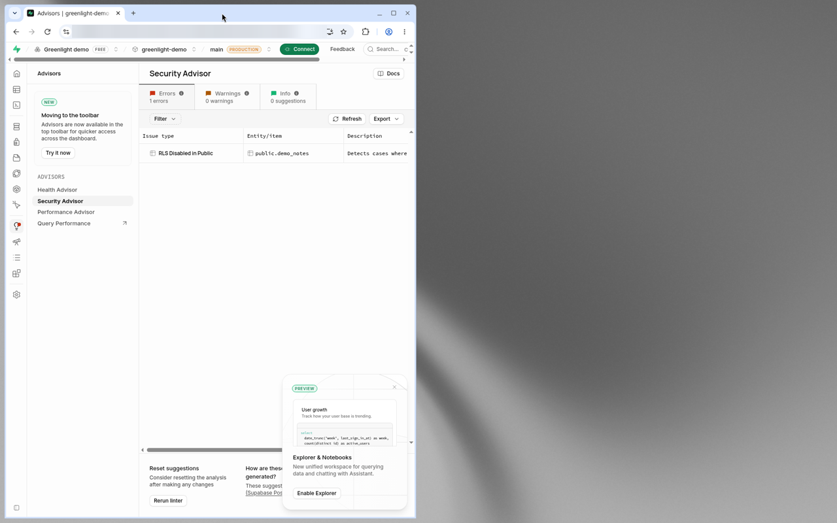Open the Export dropdown
This screenshot has height=523, width=837.
pyautogui.click(x=386, y=119)
